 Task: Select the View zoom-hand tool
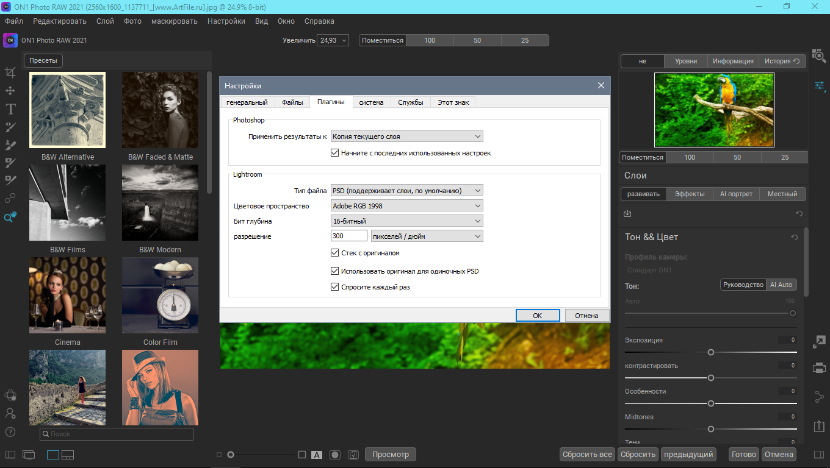pyautogui.click(x=10, y=217)
